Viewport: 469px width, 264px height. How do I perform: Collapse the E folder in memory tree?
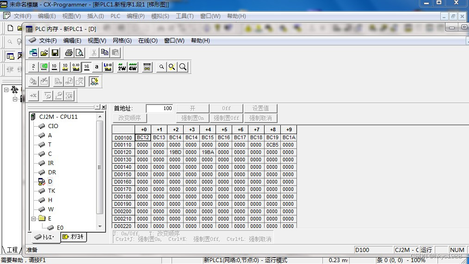33,219
